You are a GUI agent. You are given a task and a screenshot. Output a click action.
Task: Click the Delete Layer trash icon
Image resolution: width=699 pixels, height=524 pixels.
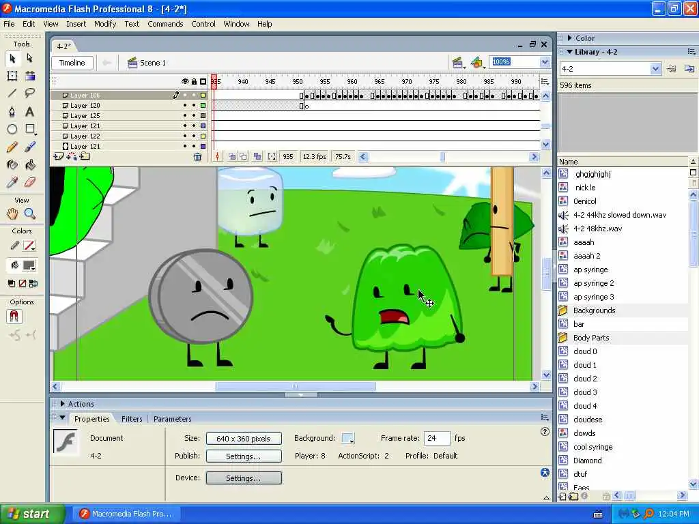[197, 157]
